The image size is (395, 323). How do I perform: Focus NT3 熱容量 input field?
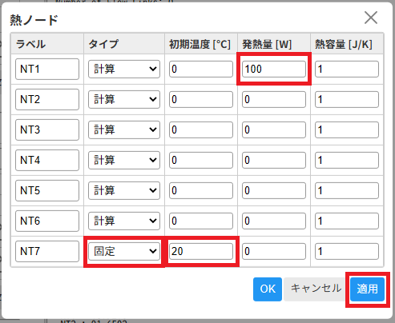click(x=347, y=130)
